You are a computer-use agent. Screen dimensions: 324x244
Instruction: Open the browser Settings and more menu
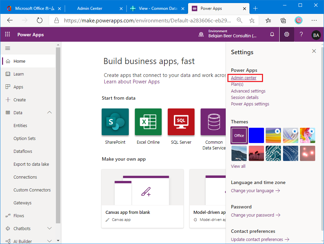[x=314, y=20]
